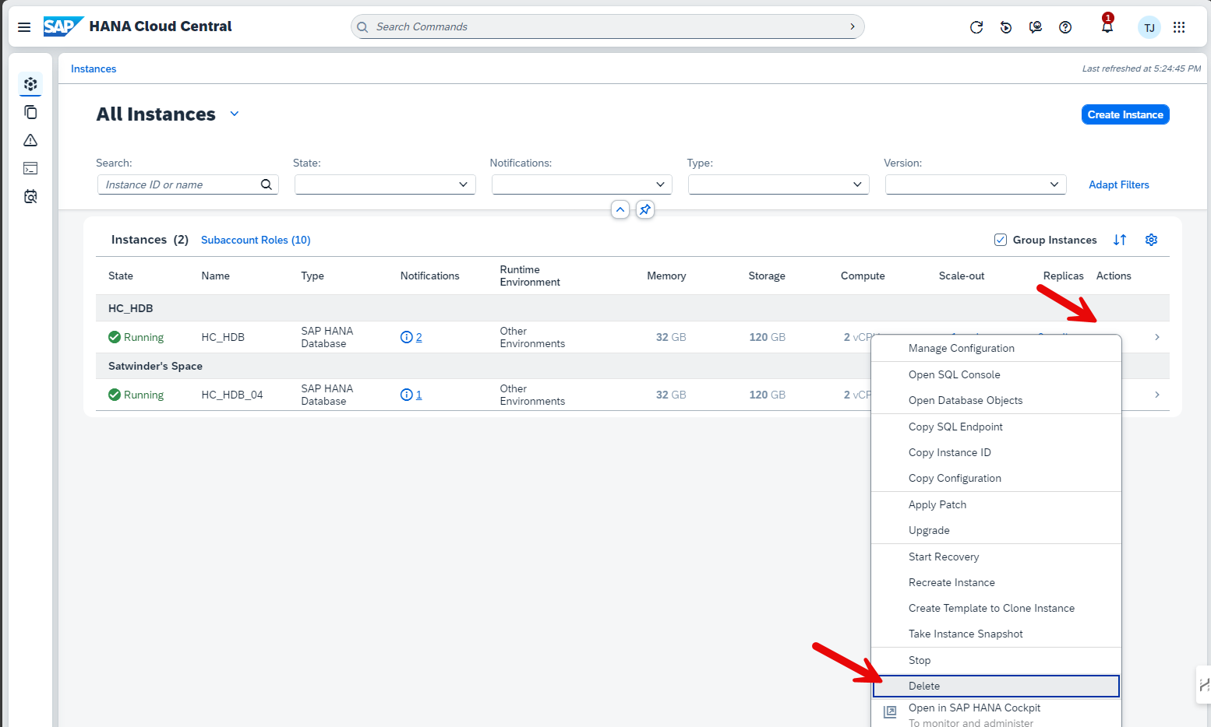The width and height of the screenshot is (1211, 727).
Task: Open the app launcher grid icon
Action: [x=1179, y=27]
